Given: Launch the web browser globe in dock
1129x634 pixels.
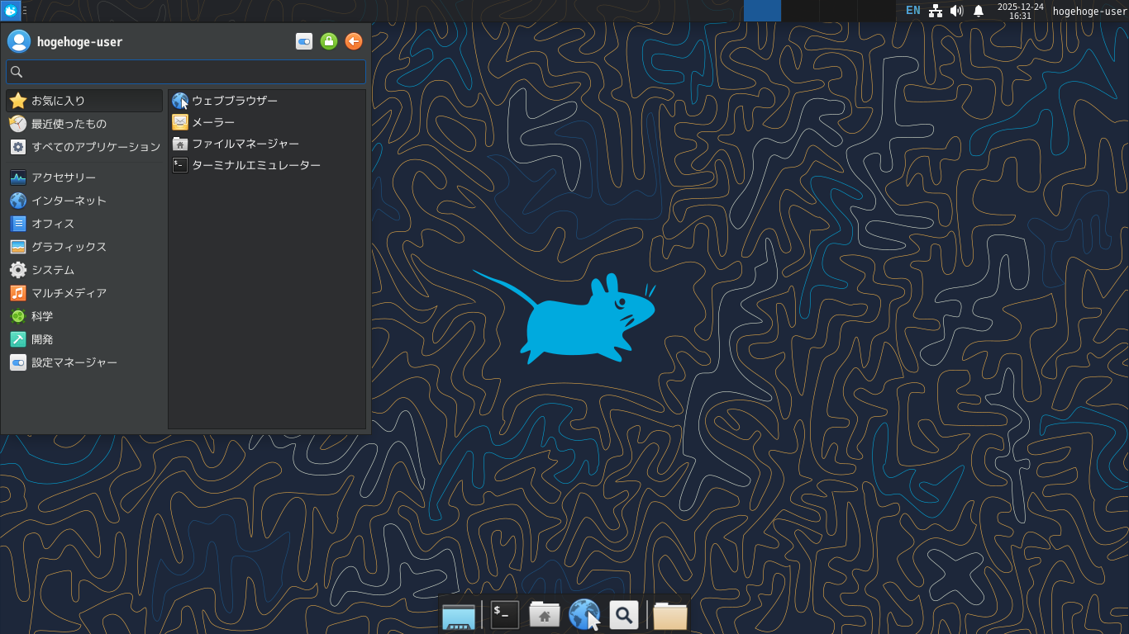Looking at the screenshot, I should 584,615.
